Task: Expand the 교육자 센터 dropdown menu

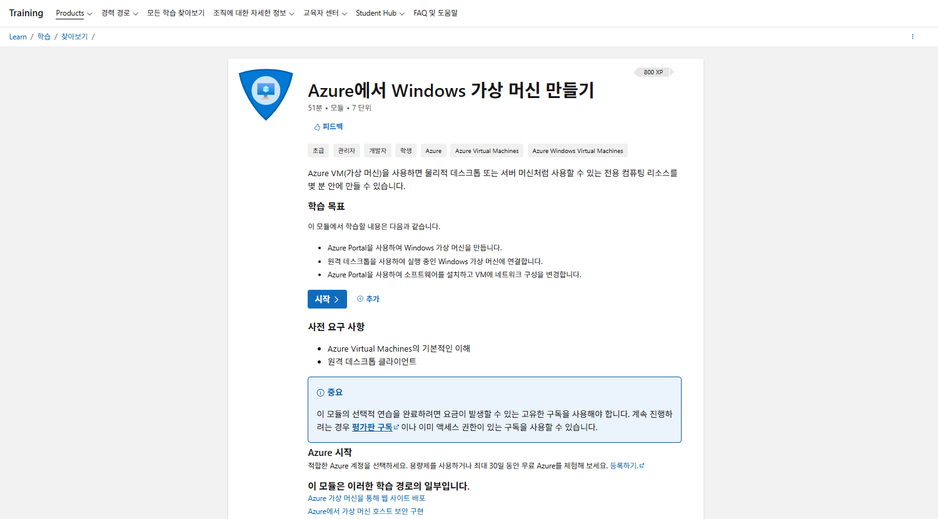Action: pyautogui.click(x=325, y=13)
